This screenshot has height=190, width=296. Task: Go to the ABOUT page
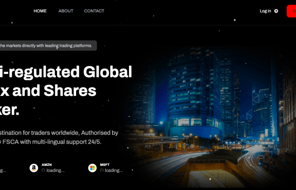point(66,11)
